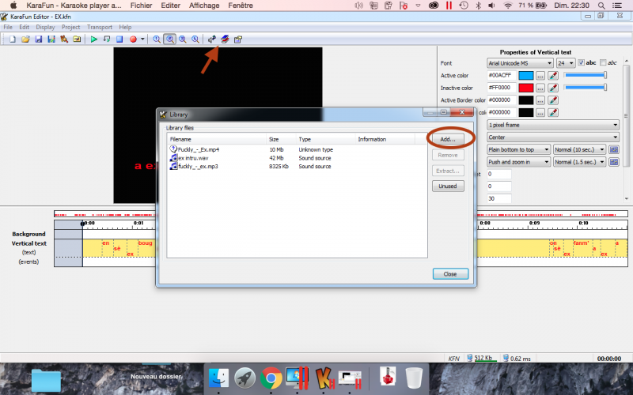Image resolution: width=633 pixels, height=395 pixels.
Task: Open the Normal (10 sec.) dropdown
Action: click(x=579, y=149)
